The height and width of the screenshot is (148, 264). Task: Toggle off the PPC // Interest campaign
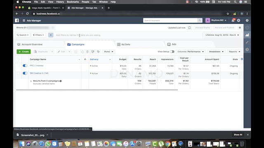pyautogui.click(x=25, y=66)
